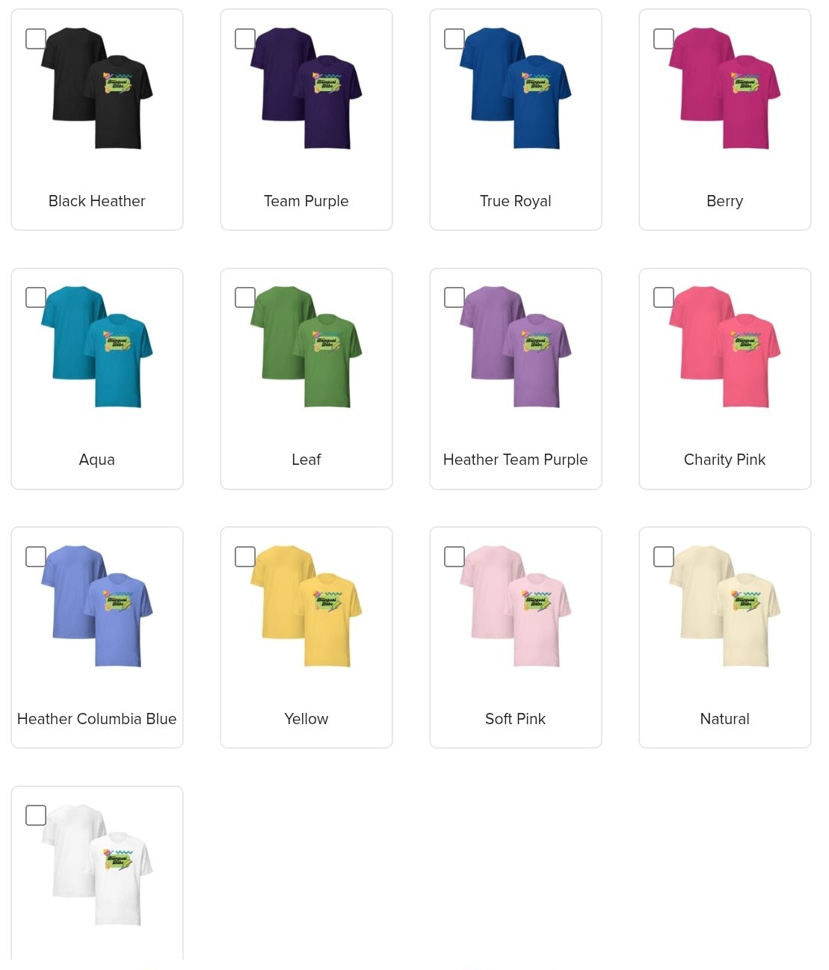Check the Natural color checkbox
This screenshot has height=970, width=829.
(664, 557)
